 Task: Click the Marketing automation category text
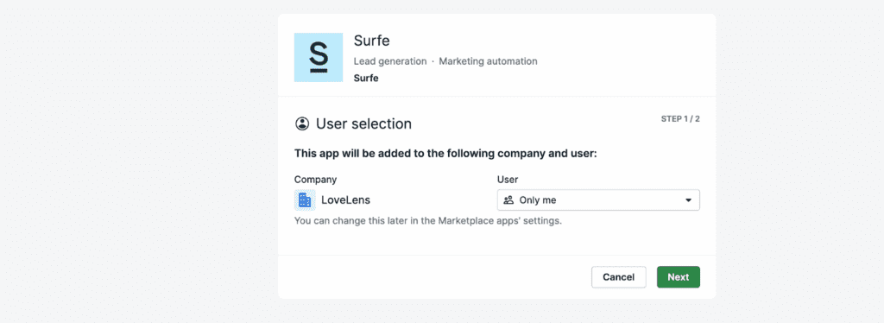tap(489, 60)
